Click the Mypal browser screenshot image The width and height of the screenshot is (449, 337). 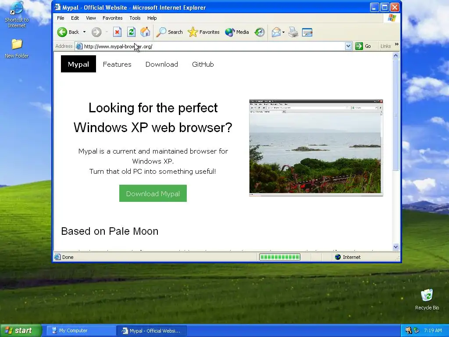coord(316,148)
